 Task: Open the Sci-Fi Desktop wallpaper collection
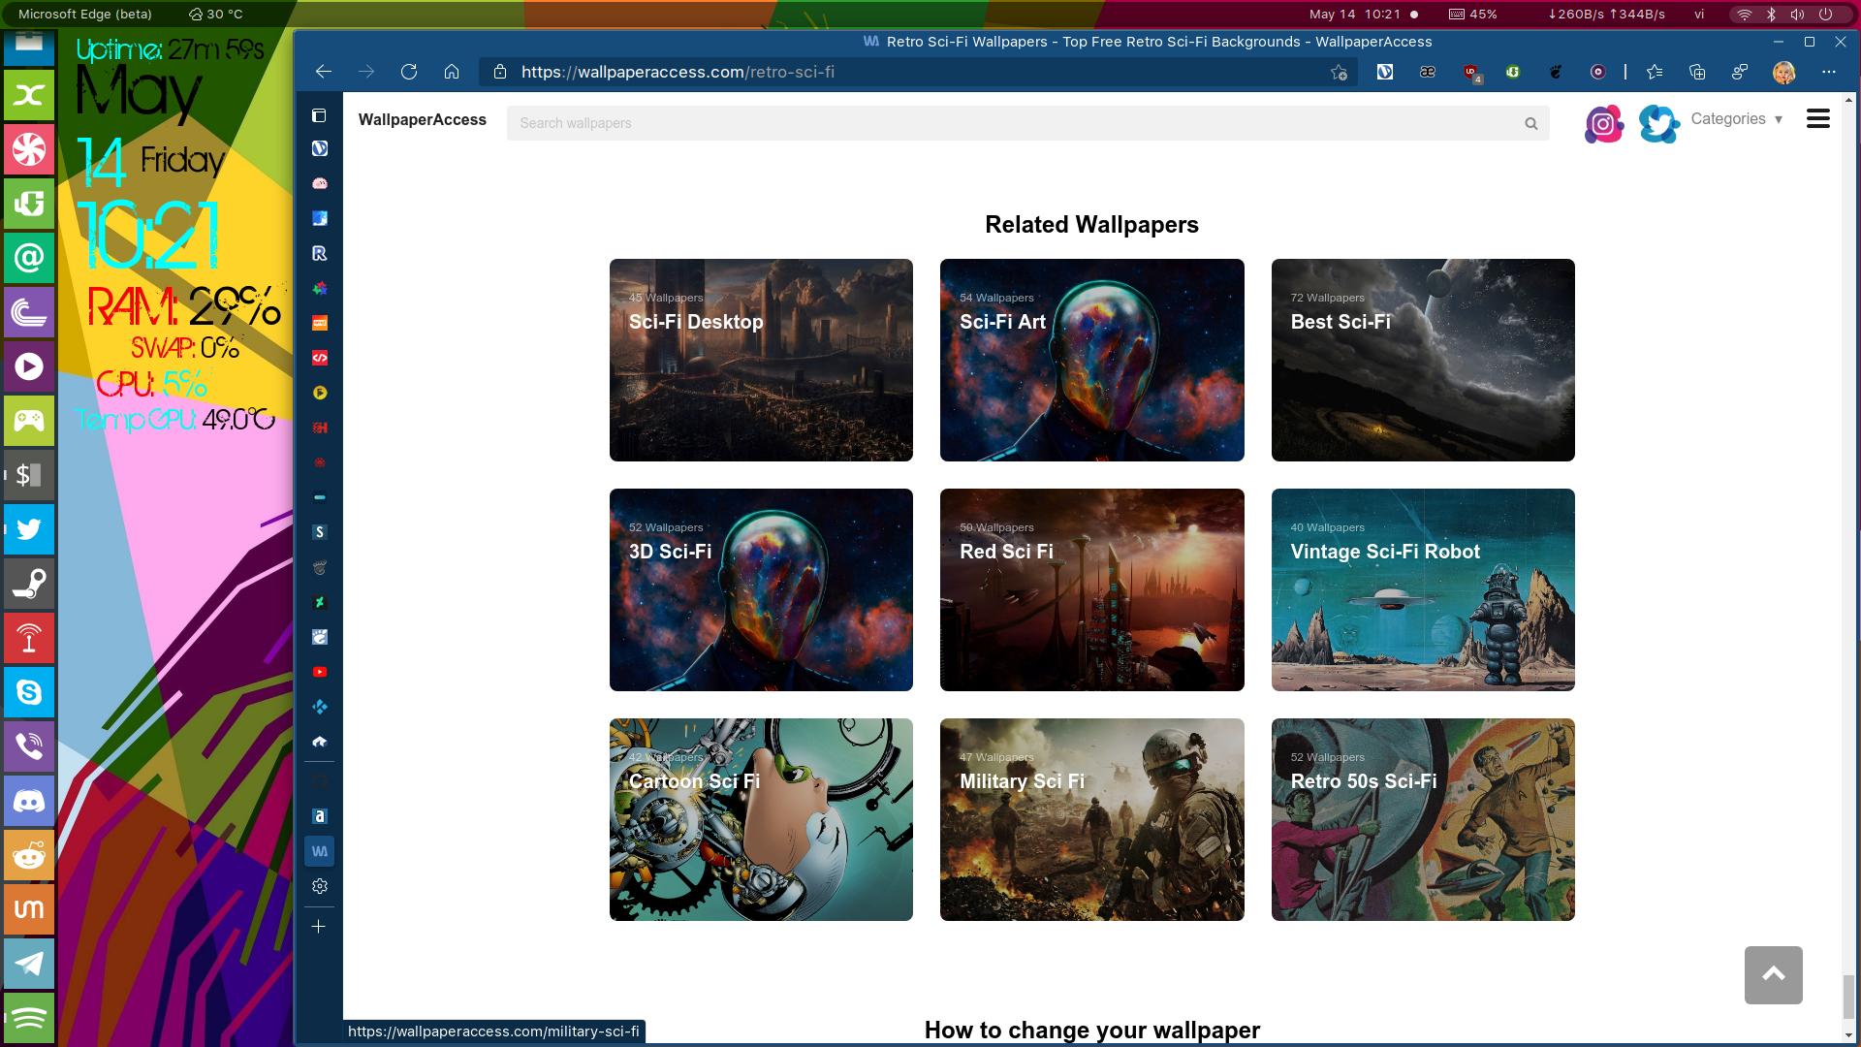761,360
